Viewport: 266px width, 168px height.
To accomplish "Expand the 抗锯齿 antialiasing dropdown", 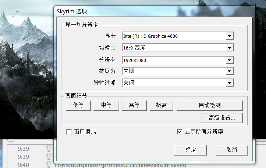I will (178, 71).
